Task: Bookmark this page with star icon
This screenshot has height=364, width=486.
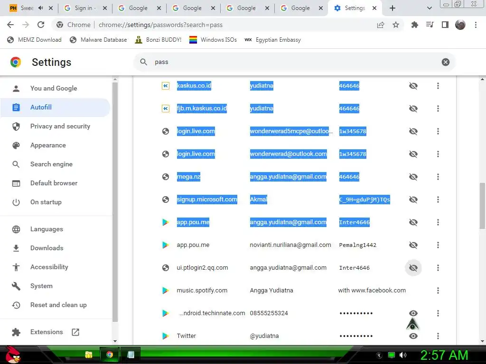Action: tap(396, 25)
